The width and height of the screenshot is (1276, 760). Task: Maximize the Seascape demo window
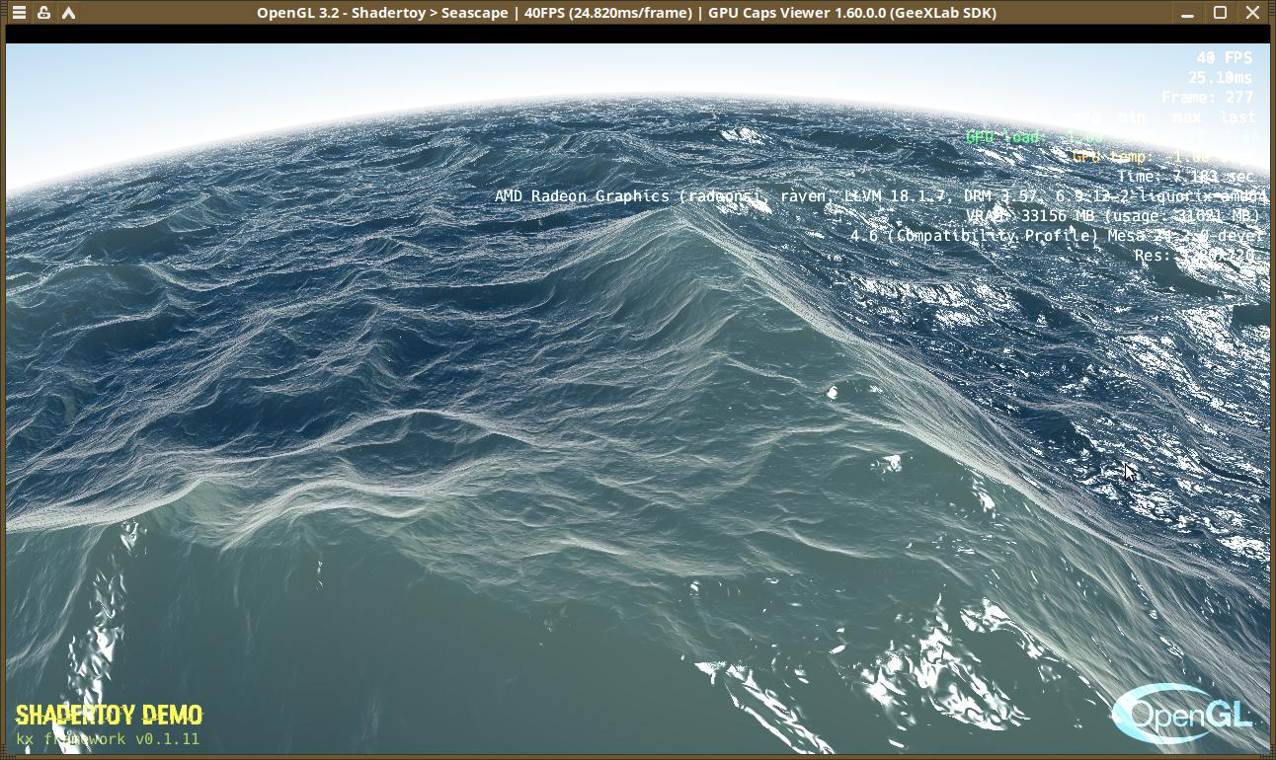(1221, 13)
